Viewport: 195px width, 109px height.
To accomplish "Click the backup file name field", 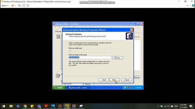I will tap(90, 58).
